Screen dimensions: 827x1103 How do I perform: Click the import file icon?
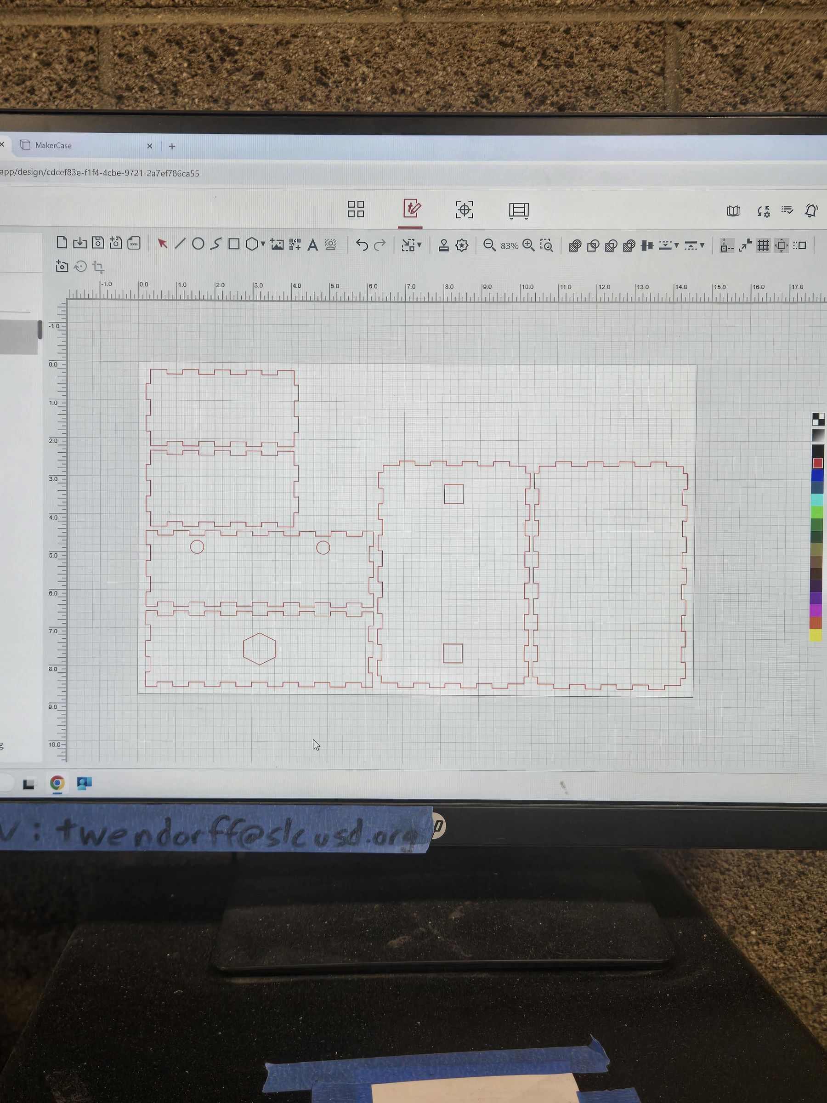tap(80, 243)
